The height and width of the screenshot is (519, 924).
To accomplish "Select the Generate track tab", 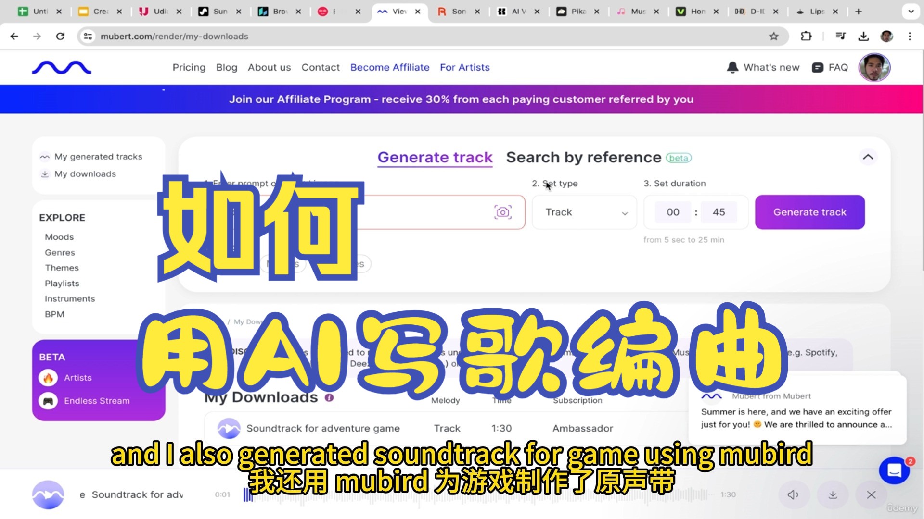I will click(435, 157).
